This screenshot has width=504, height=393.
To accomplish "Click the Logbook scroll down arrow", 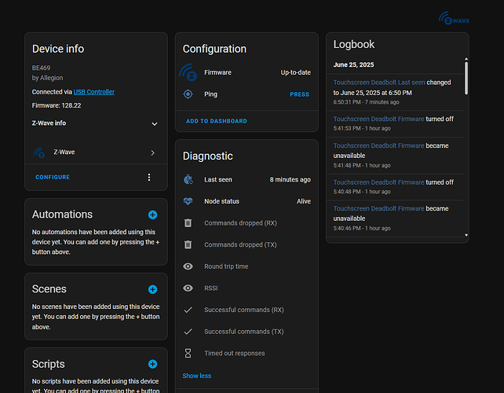I will [x=466, y=235].
